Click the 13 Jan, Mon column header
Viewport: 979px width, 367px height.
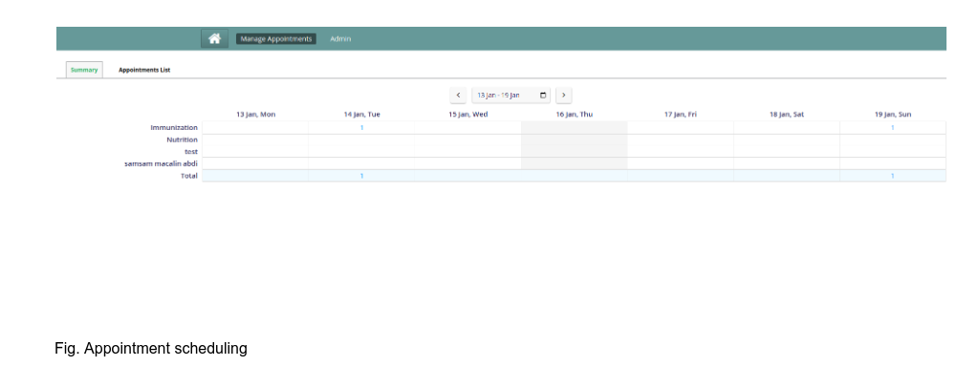click(x=255, y=115)
